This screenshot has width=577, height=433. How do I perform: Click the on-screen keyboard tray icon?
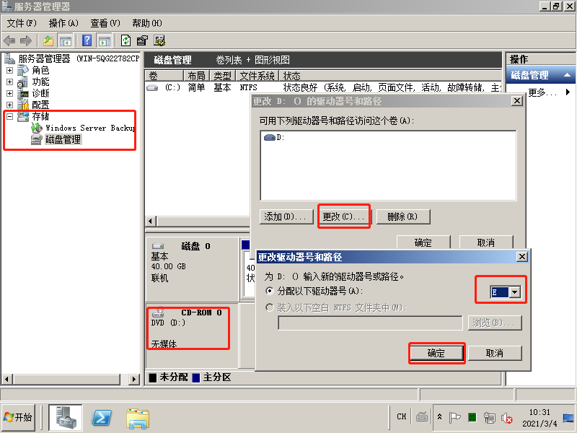click(422, 417)
